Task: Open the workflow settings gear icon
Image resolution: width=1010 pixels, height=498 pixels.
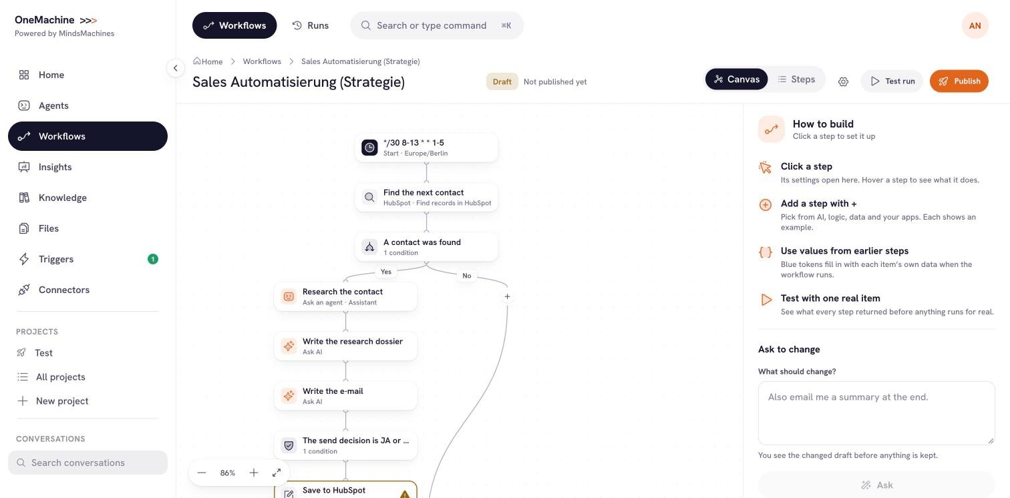Action: (843, 81)
